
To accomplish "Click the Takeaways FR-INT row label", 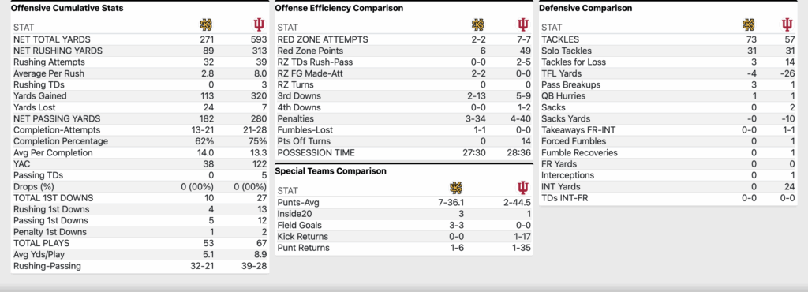I will coord(578,130).
